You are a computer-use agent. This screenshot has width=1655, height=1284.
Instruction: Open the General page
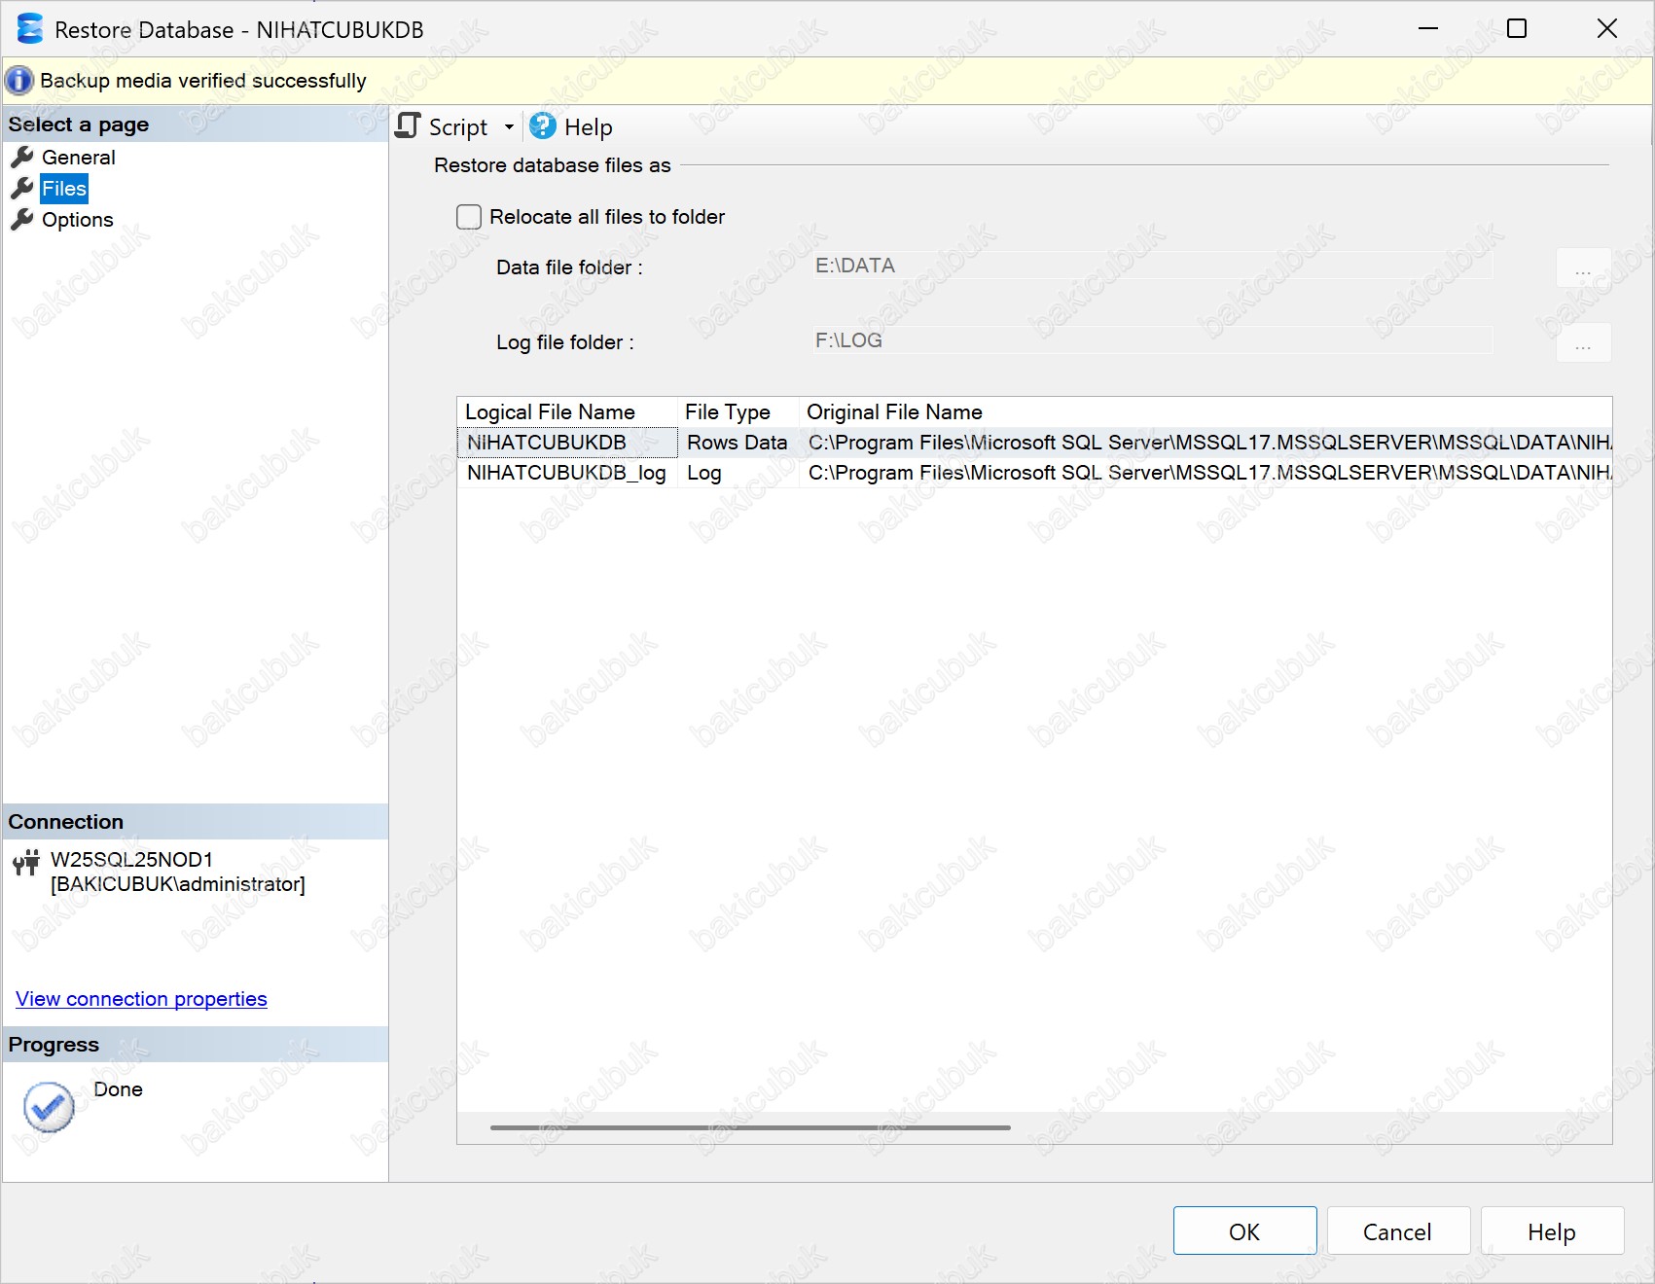point(78,158)
